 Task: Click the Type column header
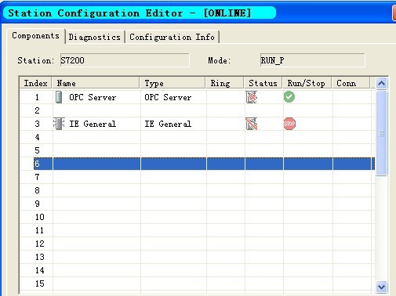pyautogui.click(x=173, y=84)
